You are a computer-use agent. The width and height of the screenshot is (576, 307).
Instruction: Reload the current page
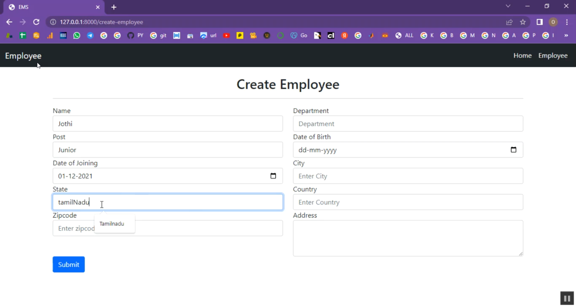pos(36,22)
